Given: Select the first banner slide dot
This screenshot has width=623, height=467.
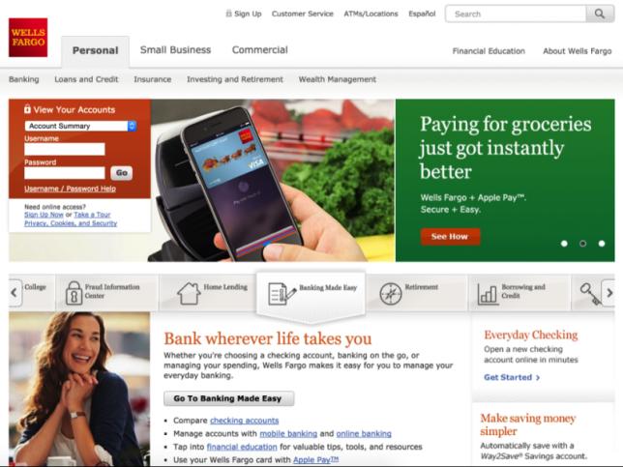Looking at the screenshot, I should tap(564, 244).
